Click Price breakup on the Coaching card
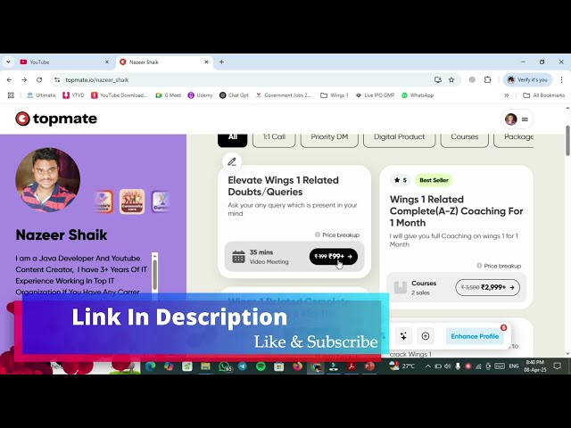 [x=499, y=266]
